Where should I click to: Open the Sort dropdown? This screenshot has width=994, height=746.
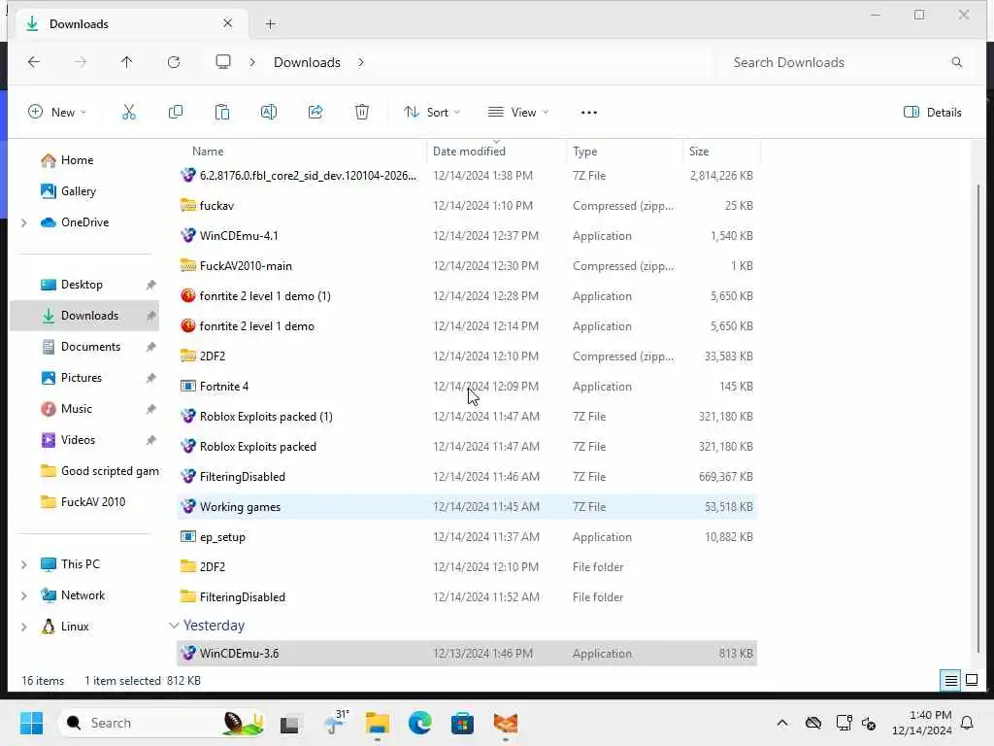click(x=432, y=113)
